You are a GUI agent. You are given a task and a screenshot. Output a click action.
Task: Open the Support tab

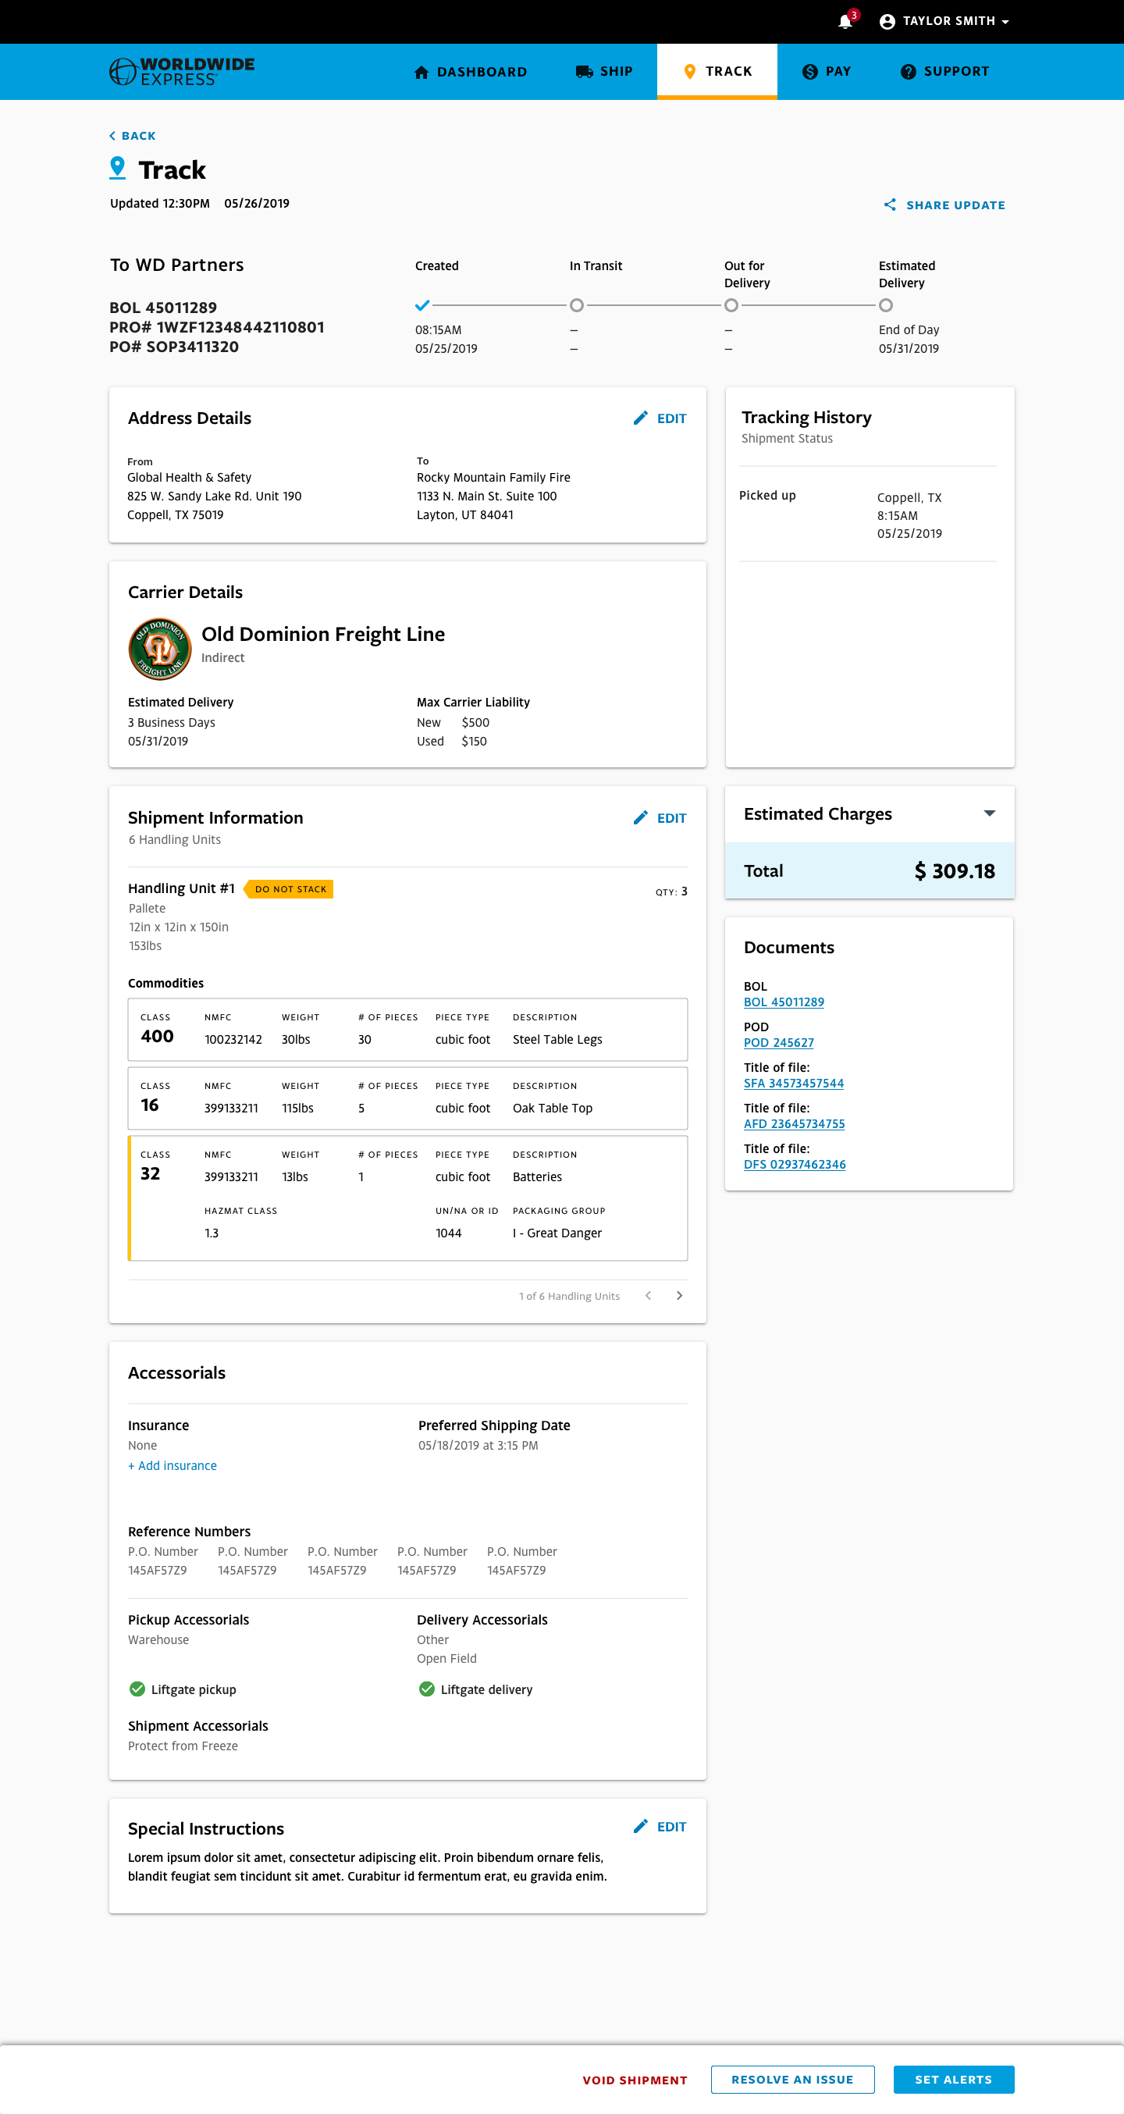(x=944, y=71)
